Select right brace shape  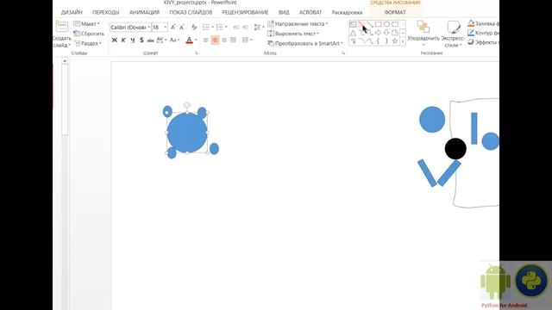(x=386, y=41)
